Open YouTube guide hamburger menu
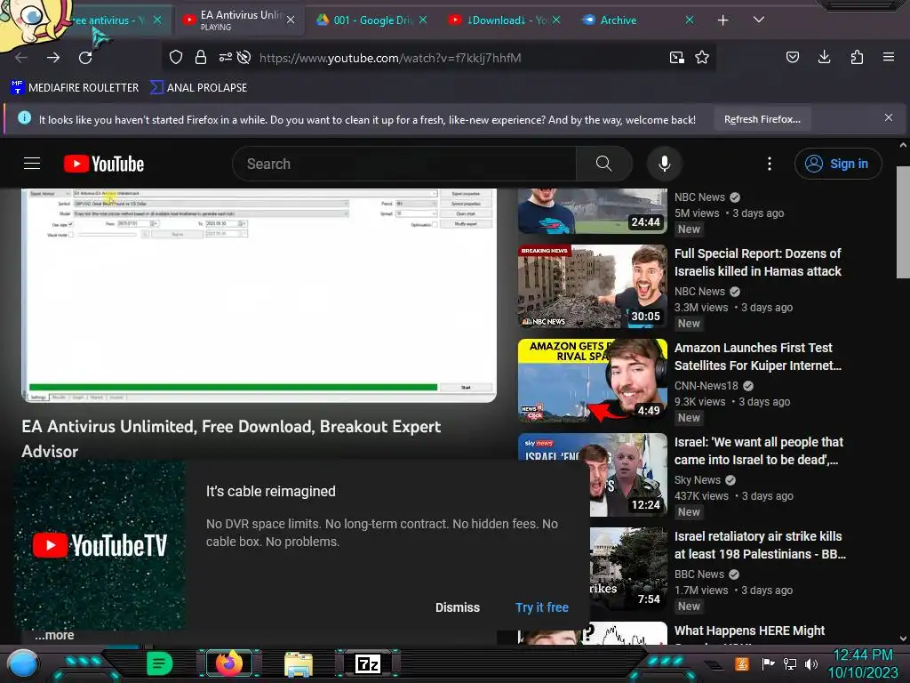This screenshot has height=683, width=910. pos(32,164)
